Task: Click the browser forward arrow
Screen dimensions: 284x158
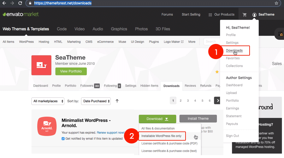Action: coord(12,3)
